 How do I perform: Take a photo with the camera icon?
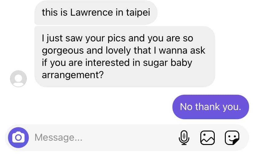[x=18, y=137]
